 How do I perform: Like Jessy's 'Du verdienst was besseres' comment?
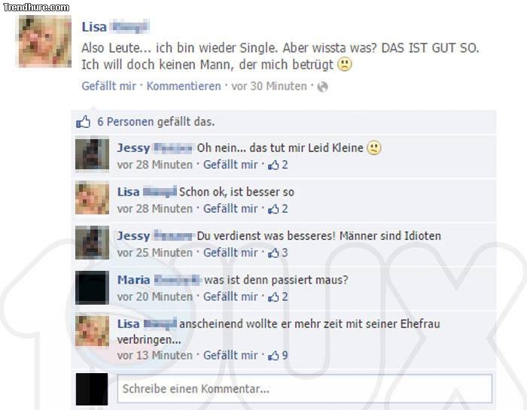(x=230, y=253)
